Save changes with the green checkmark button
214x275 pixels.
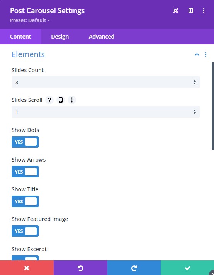pos(187,268)
